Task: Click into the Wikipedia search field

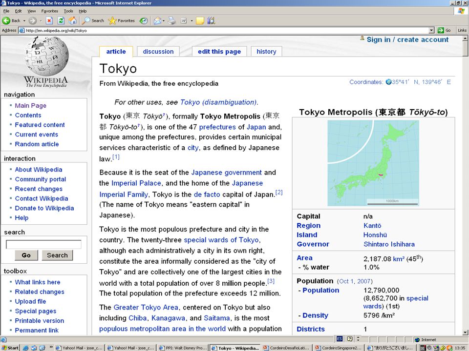Action: pyautogui.click(x=43, y=244)
